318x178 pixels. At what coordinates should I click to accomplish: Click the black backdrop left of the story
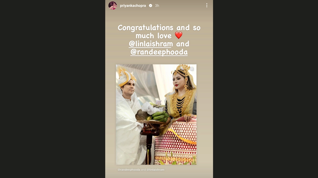[52, 89]
